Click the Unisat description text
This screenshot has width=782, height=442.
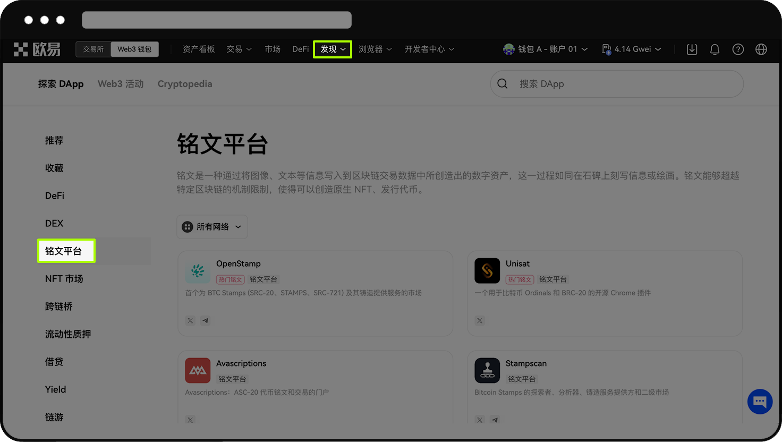[563, 293]
